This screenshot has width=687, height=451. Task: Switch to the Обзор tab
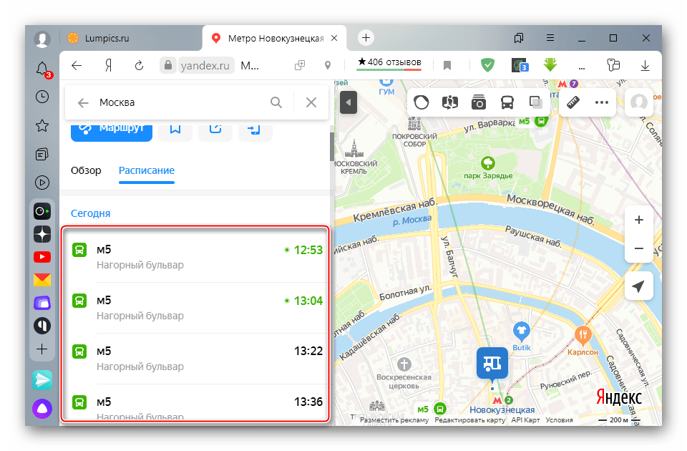pos(86,170)
